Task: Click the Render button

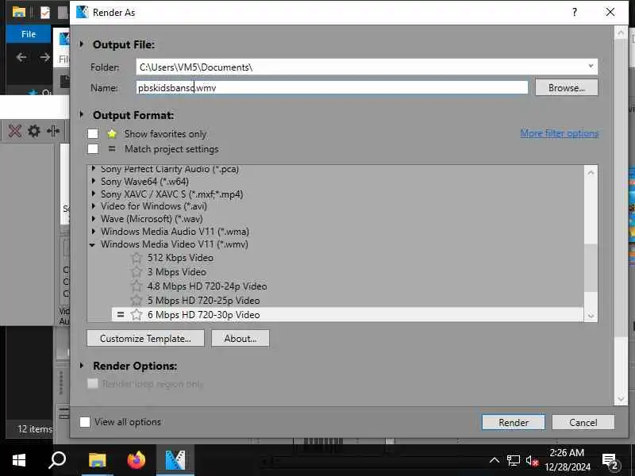Action: pos(513,422)
